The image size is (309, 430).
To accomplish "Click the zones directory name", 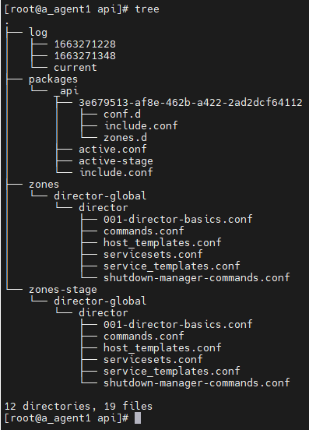I will point(44,185).
